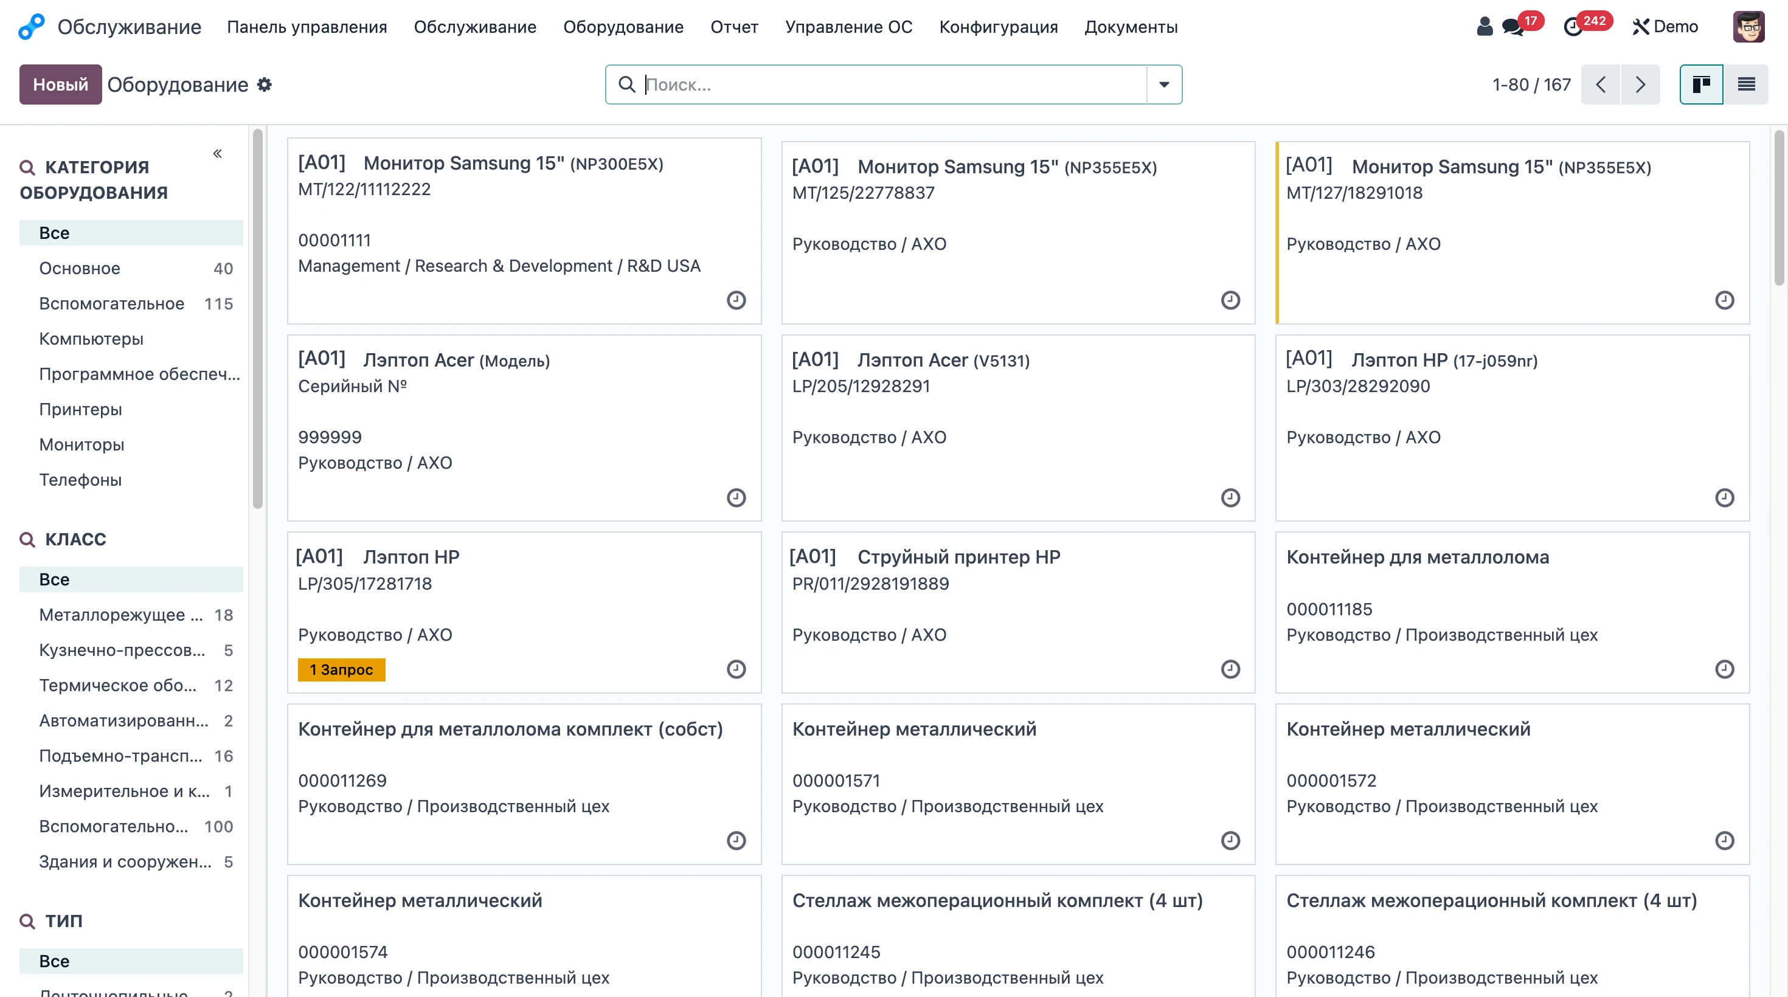Click the activity clock on the Лэптоп HP card with the 1 Запрос badge

pos(736,669)
